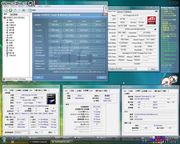The height and width of the screenshot is (144, 180).
Task: Click the 網路 network globe icon in EVEREST tree
Action: click(7, 38)
